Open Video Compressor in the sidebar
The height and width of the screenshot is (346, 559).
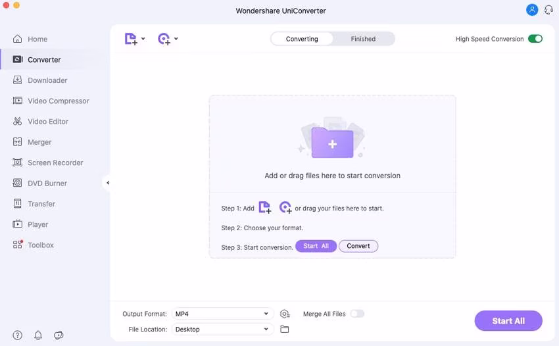tap(58, 101)
